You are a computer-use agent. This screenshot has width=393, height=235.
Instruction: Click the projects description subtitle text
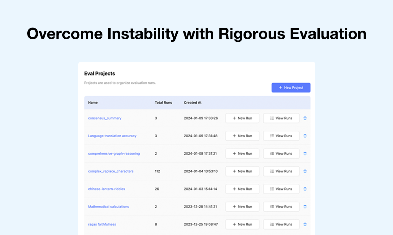(120, 83)
